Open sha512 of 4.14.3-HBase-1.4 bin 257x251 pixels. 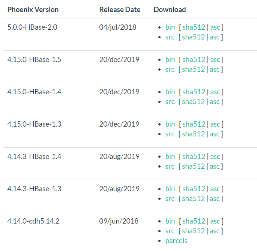click(194, 157)
